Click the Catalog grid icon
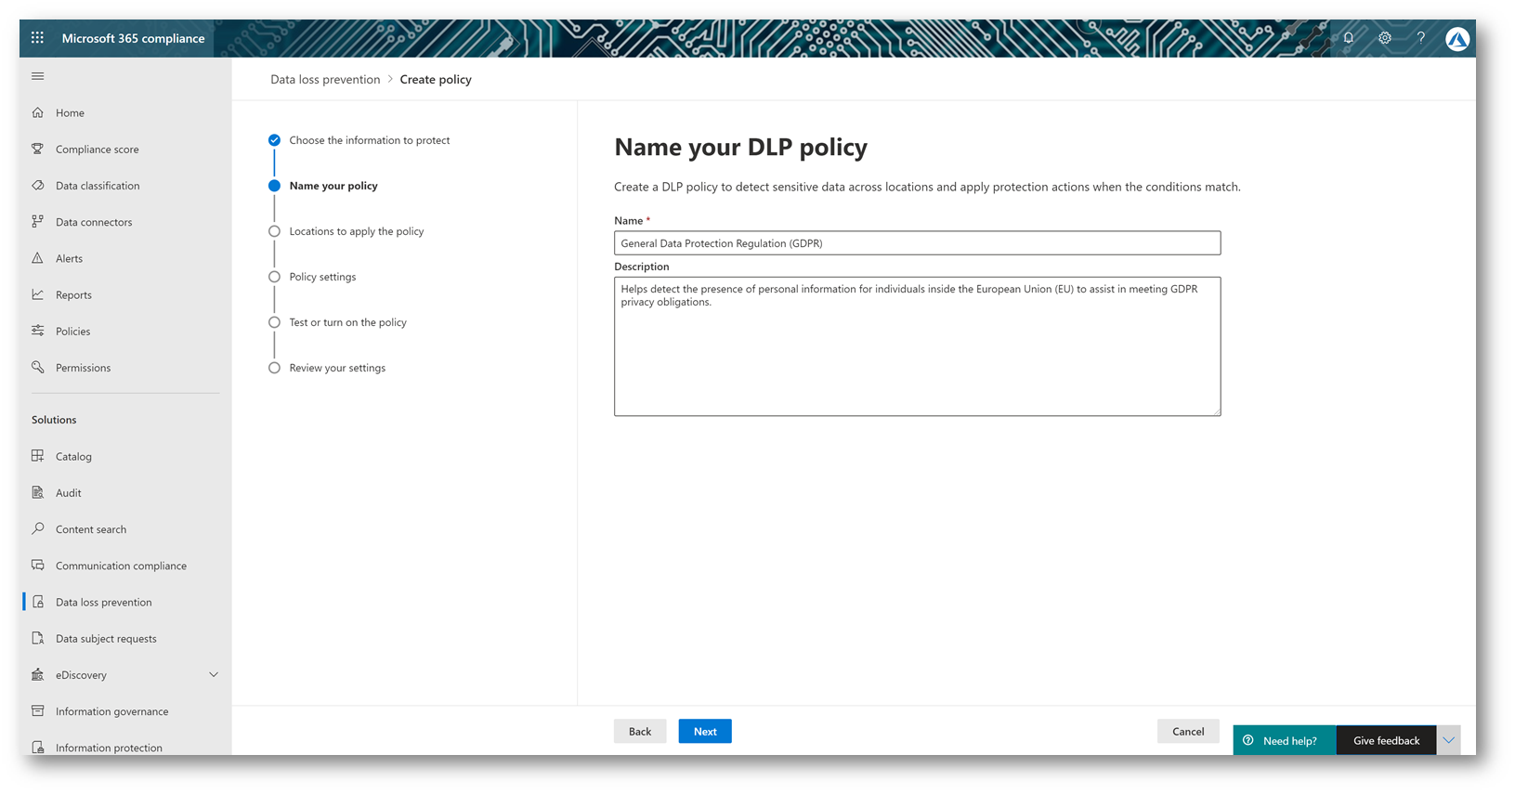This screenshot has width=1515, height=794. [38, 456]
